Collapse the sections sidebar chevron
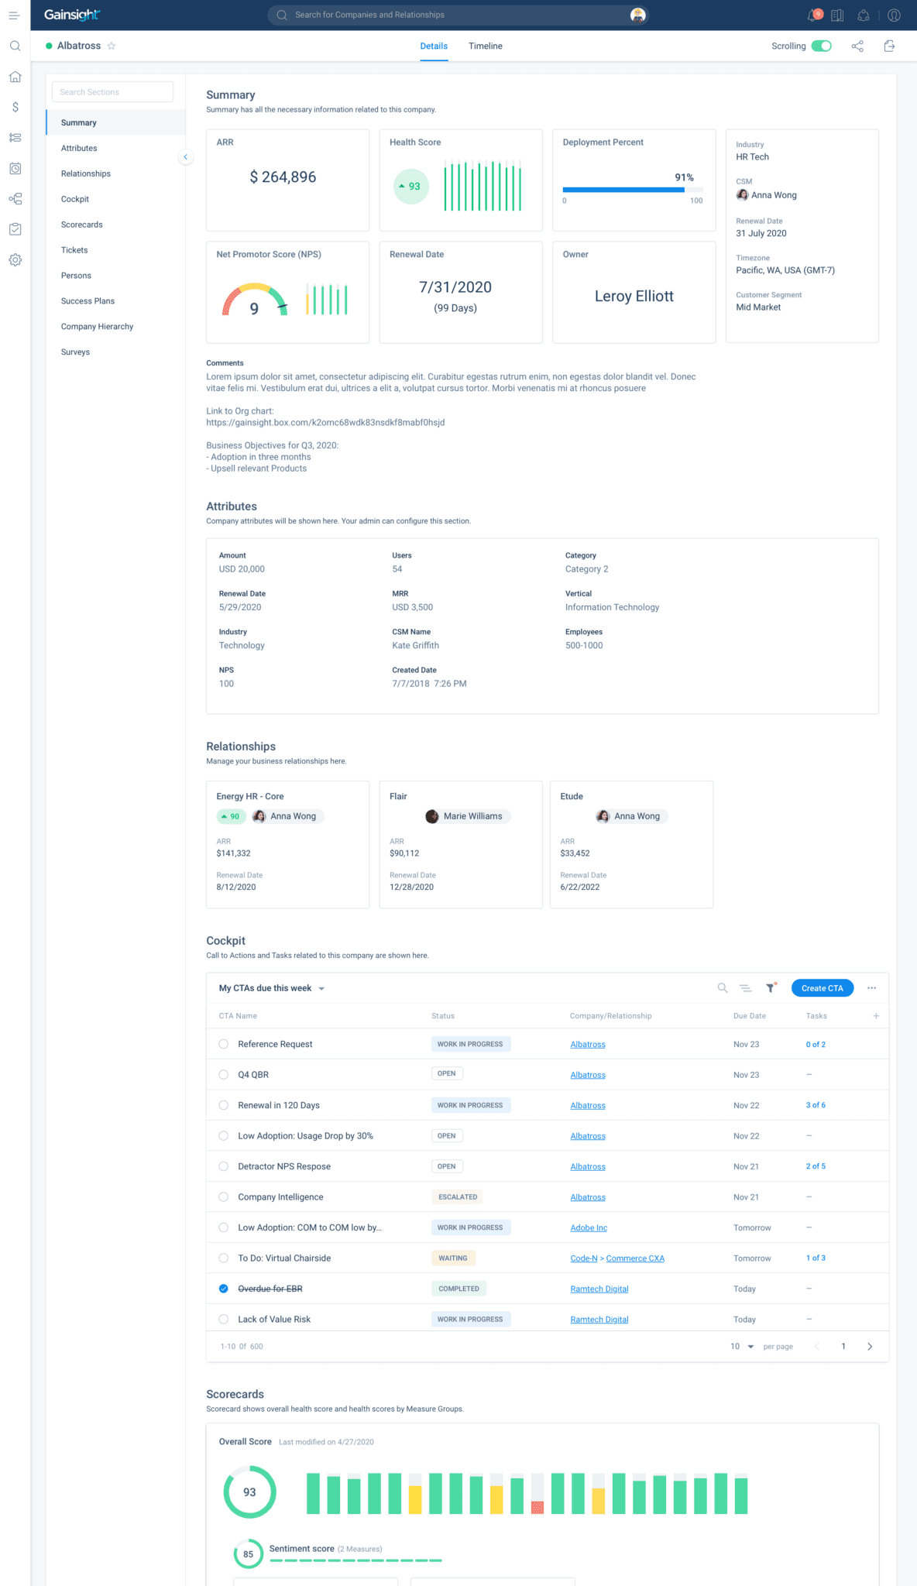This screenshot has width=917, height=1586. 186,157
